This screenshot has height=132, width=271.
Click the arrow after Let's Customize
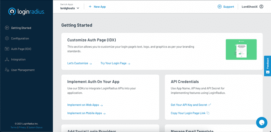tap(91, 64)
